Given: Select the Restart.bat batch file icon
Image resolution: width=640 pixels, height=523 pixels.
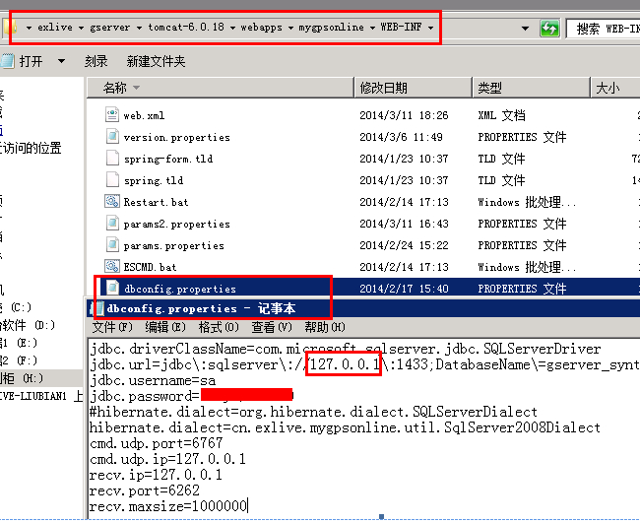Looking at the screenshot, I should point(112,202).
